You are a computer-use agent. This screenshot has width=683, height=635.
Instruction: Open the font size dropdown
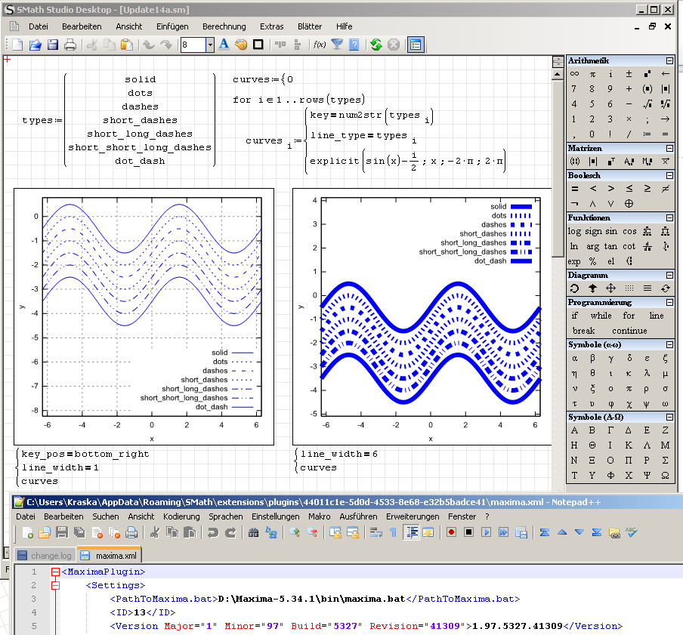click(210, 45)
